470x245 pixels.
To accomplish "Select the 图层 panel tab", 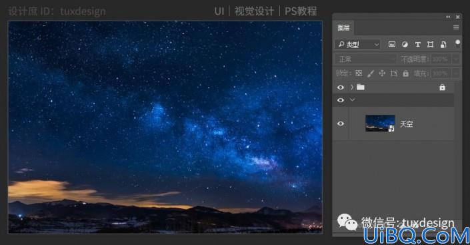I will point(343,27).
